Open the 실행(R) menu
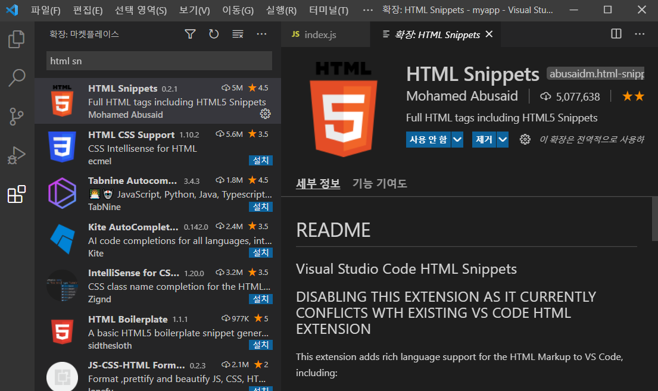 281,10
